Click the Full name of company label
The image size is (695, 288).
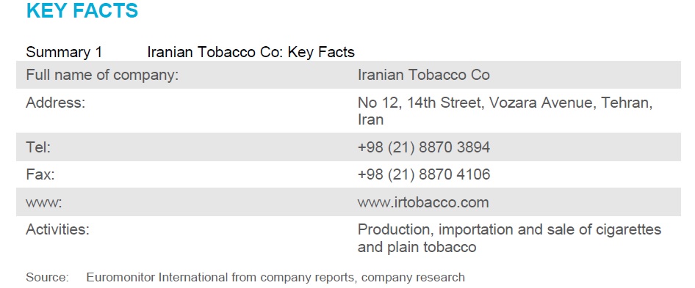102,75
